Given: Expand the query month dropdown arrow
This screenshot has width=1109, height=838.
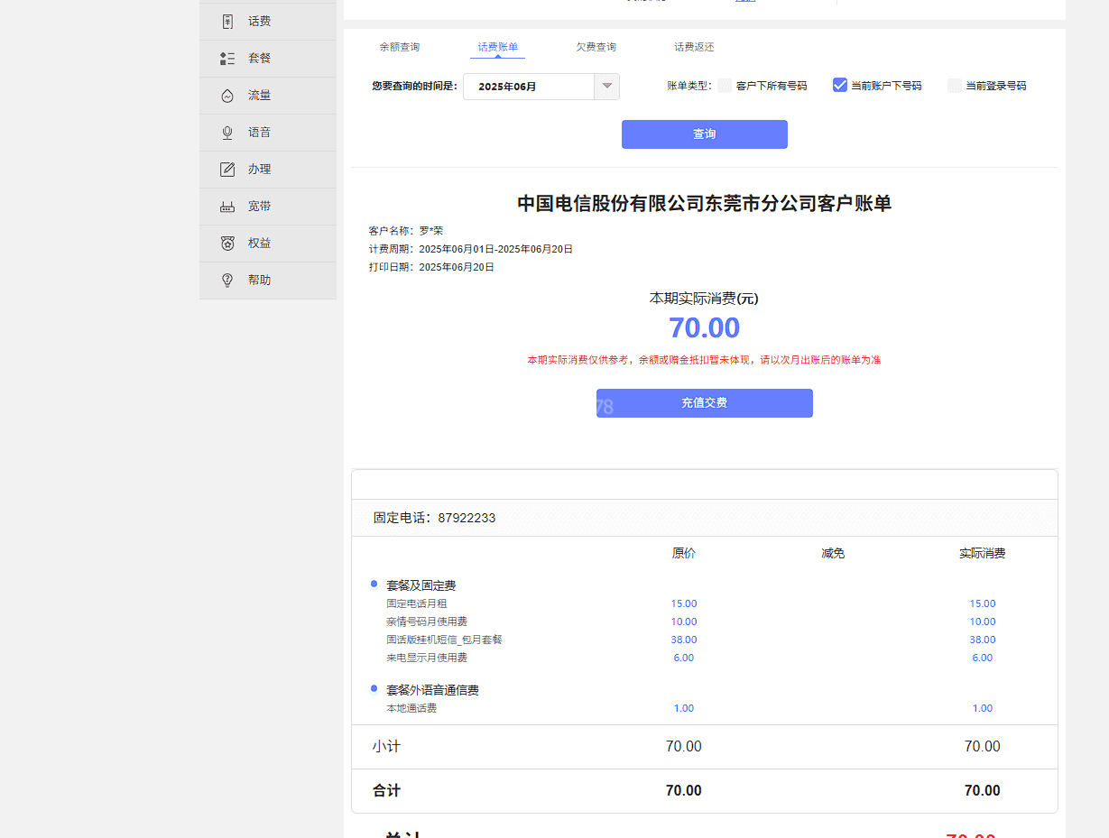Looking at the screenshot, I should pyautogui.click(x=607, y=87).
